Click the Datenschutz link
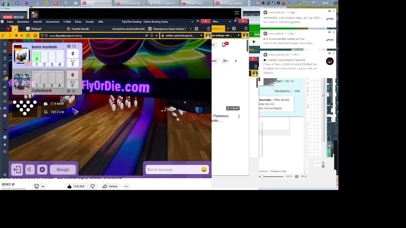This screenshot has height=228, width=406. 278,171
